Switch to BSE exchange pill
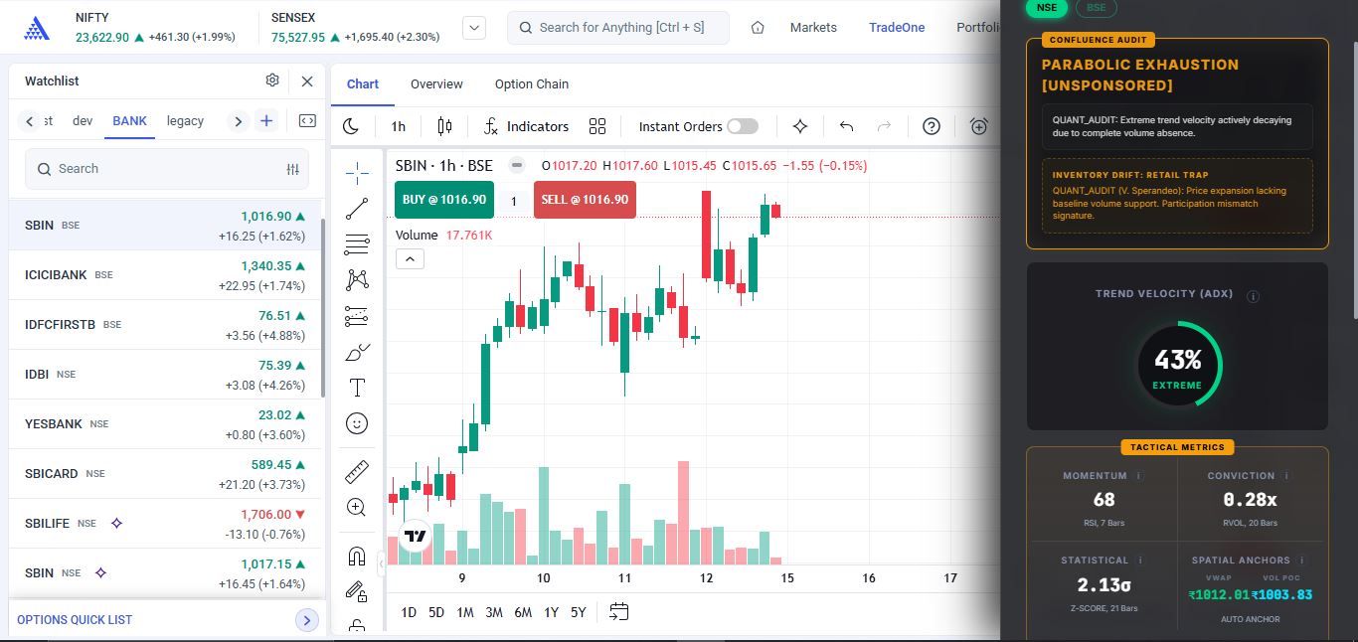This screenshot has height=642, width=1358. (1097, 7)
